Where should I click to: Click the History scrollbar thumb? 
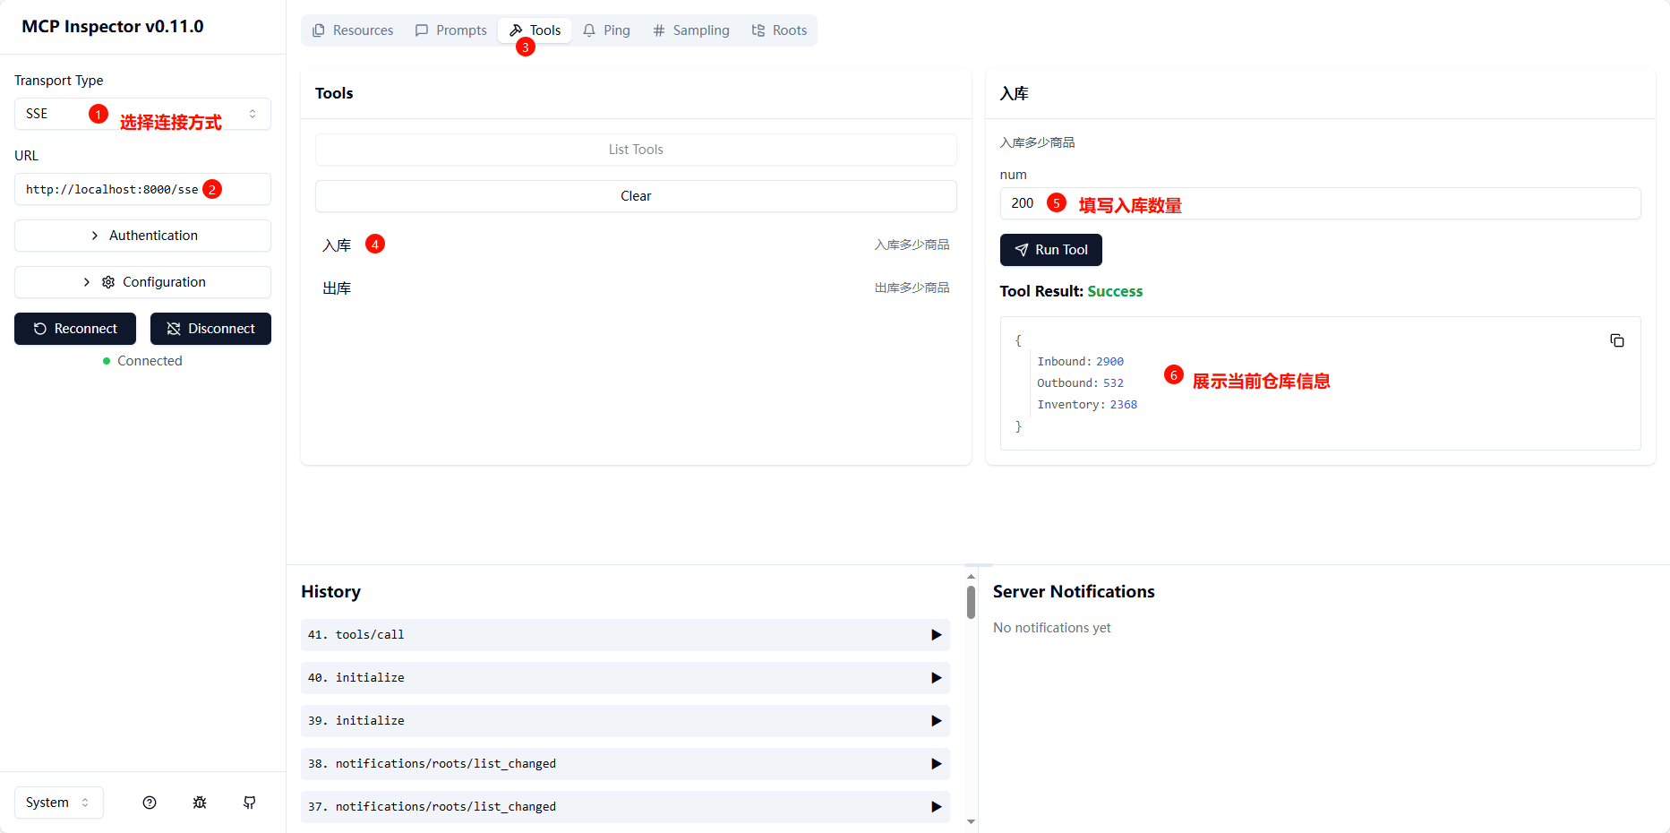971,602
